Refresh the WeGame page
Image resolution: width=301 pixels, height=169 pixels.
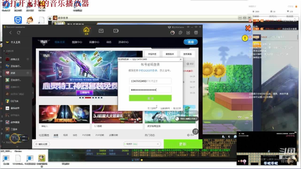[19, 33]
